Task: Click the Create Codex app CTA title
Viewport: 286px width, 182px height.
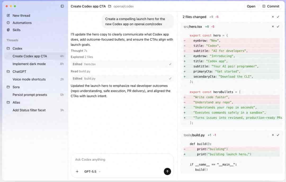Action: point(88,6)
